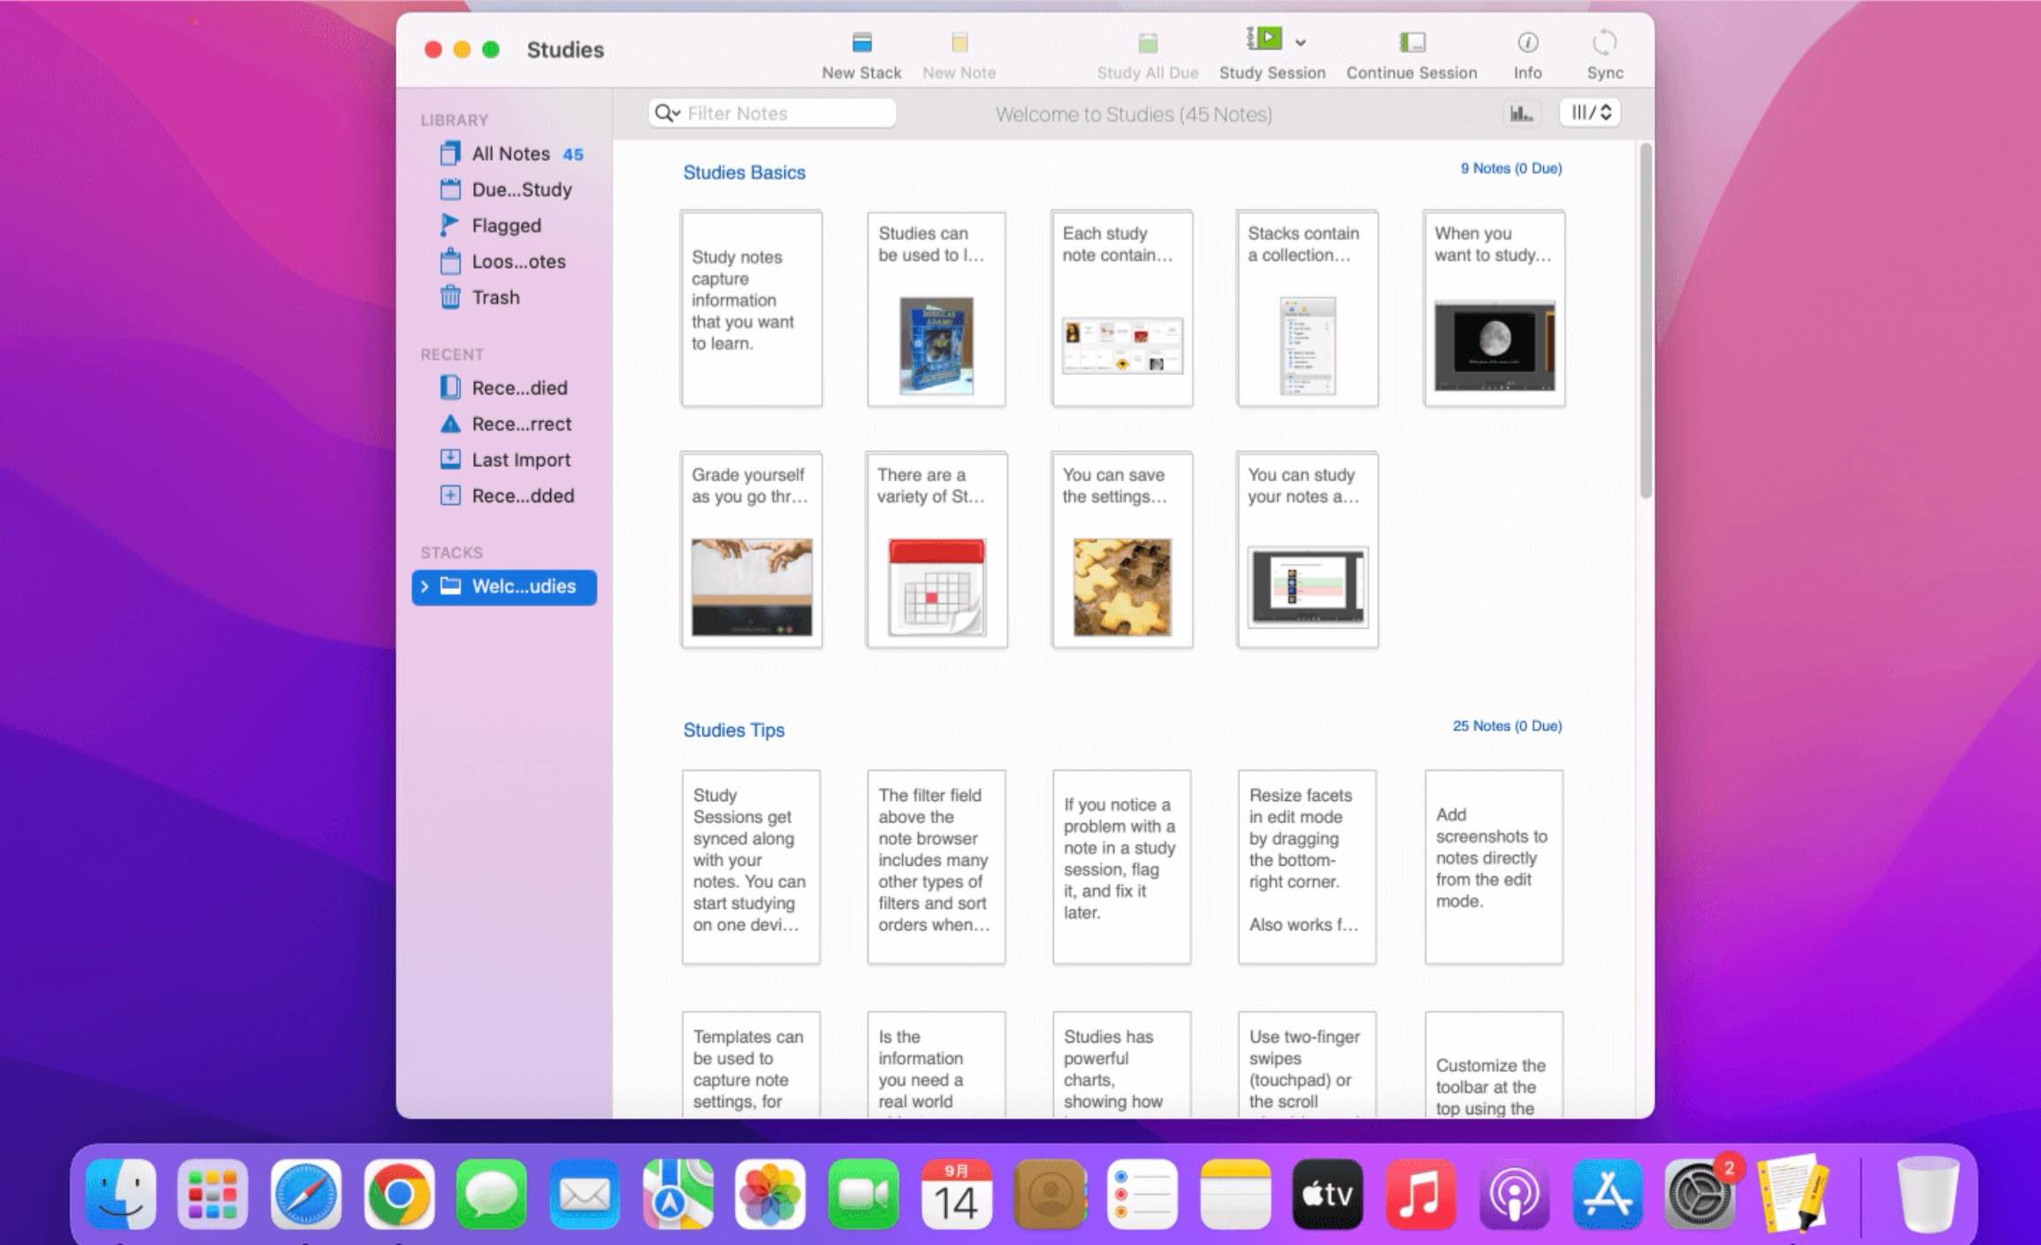Screen dimensions: 2041x1245
Task: Select Last Import under Recent
Action: click(x=520, y=459)
